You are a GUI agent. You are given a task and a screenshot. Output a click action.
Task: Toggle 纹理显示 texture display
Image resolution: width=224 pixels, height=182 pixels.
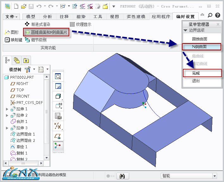(x=81, y=25)
